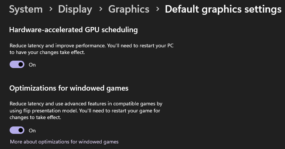The image size is (285, 149).
Task: Click the On label beside windowed games toggle
Action: tap(32, 131)
